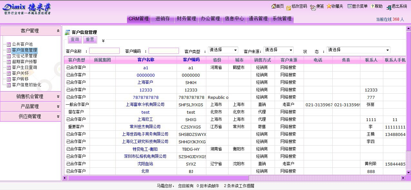Click the show menu icon

(349, 6)
